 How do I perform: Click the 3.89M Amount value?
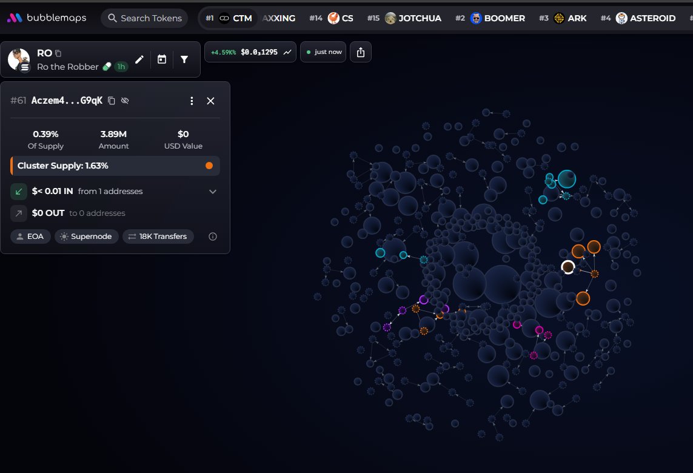[113, 134]
